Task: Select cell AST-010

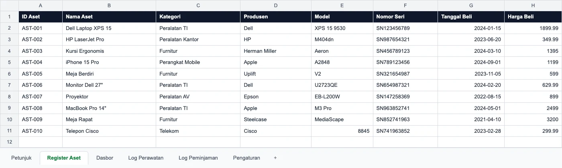Action: point(41,131)
